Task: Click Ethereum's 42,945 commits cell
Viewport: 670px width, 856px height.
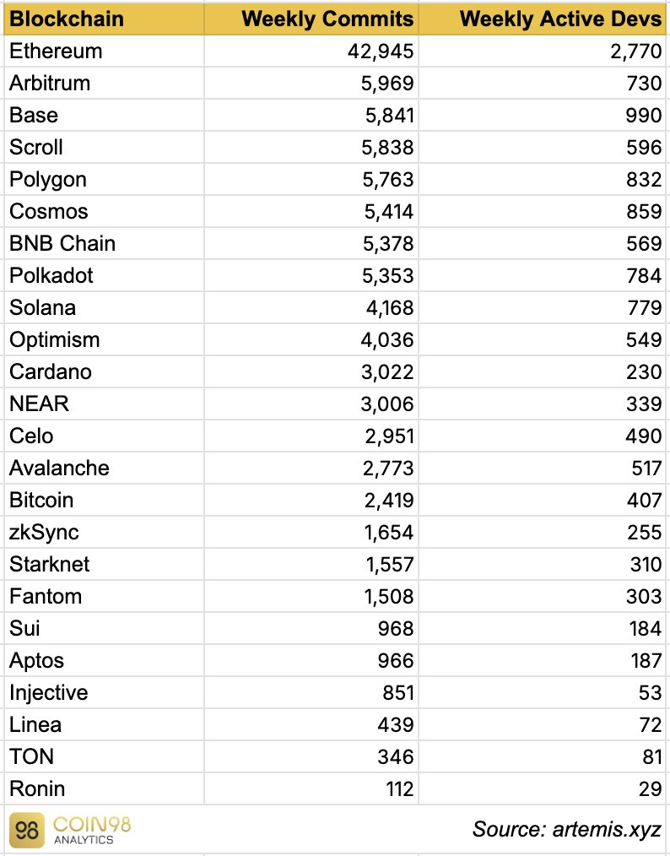Action: (x=380, y=51)
